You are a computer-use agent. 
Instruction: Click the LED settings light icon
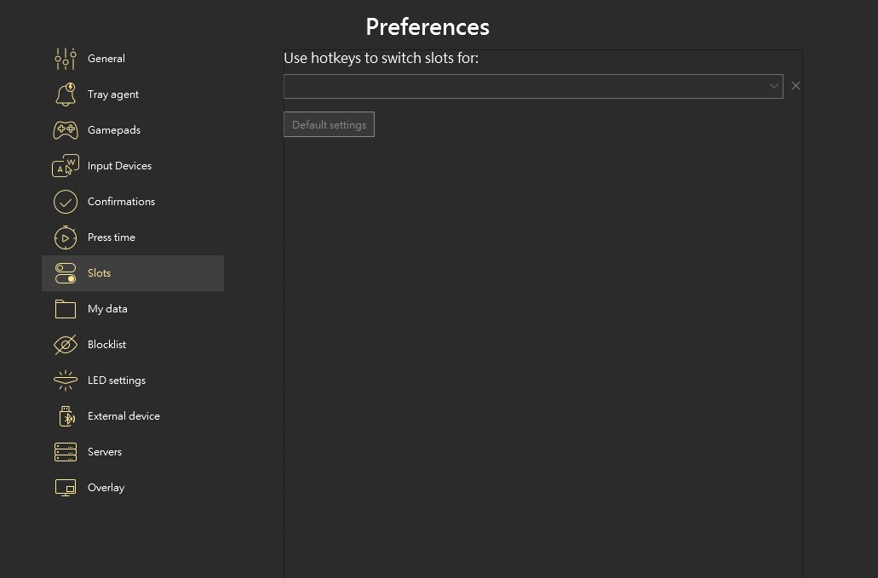pyautogui.click(x=66, y=381)
